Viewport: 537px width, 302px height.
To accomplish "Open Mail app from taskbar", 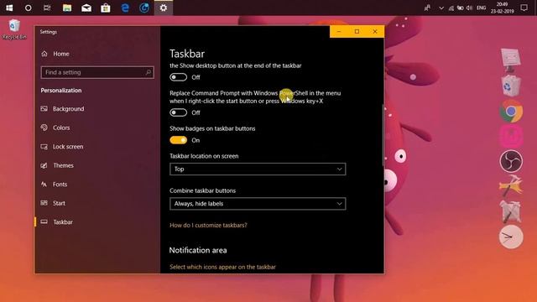I will pos(86,8).
